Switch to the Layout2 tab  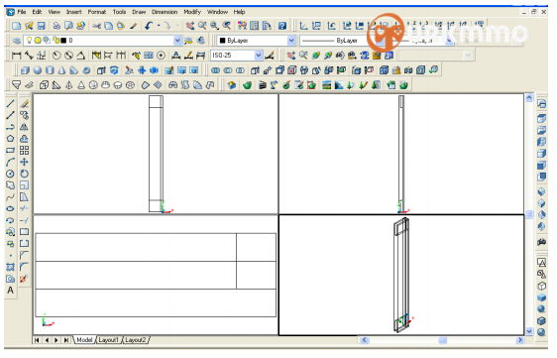(136, 340)
